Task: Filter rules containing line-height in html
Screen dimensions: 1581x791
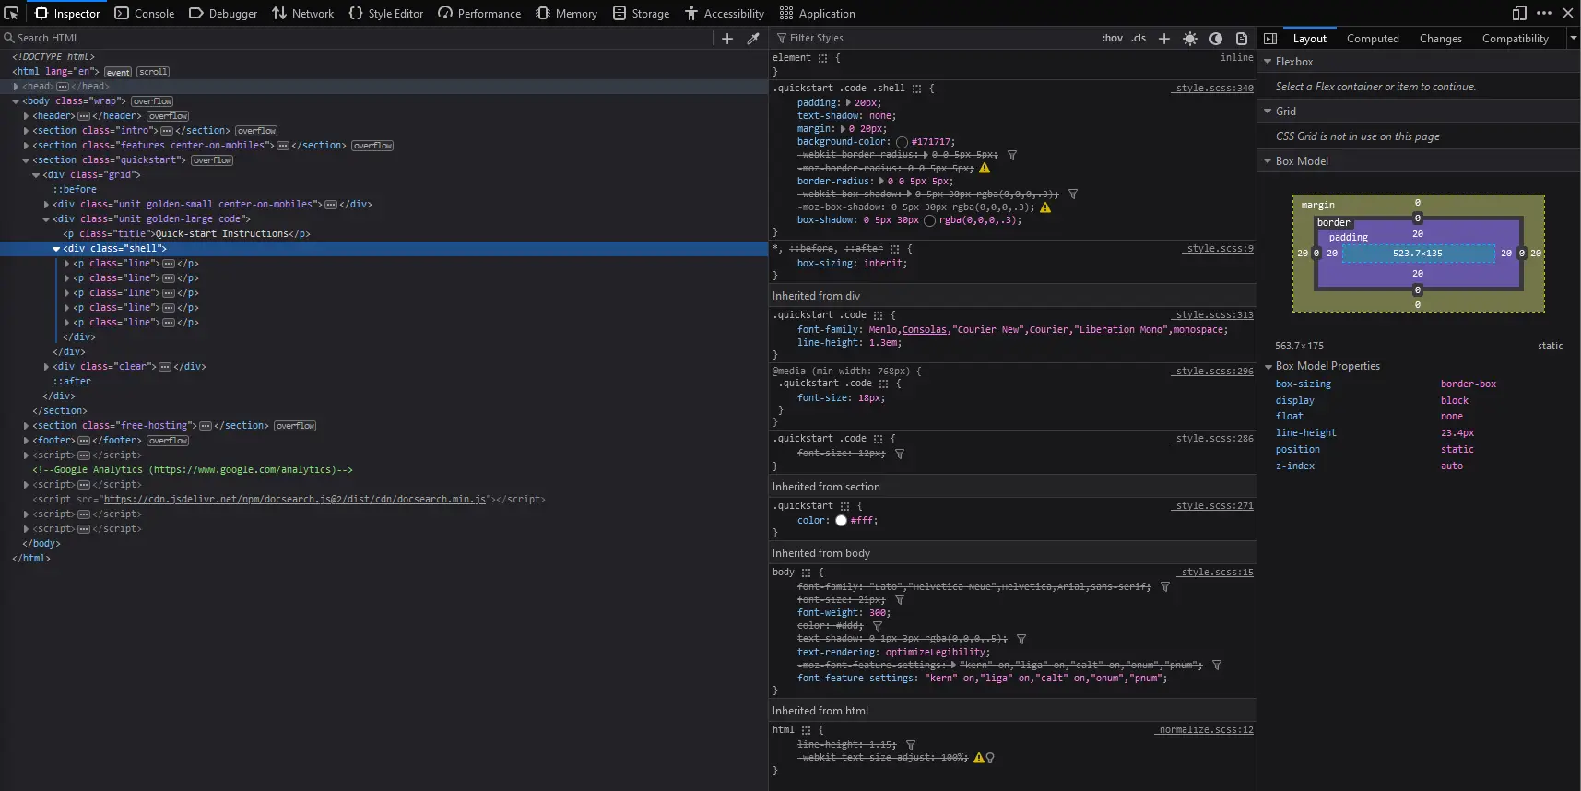Action: 911,745
